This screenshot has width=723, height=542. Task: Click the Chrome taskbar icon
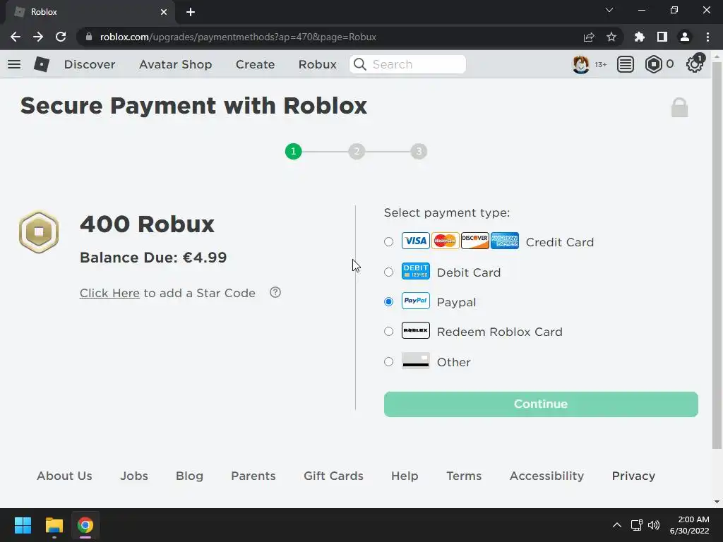85,525
